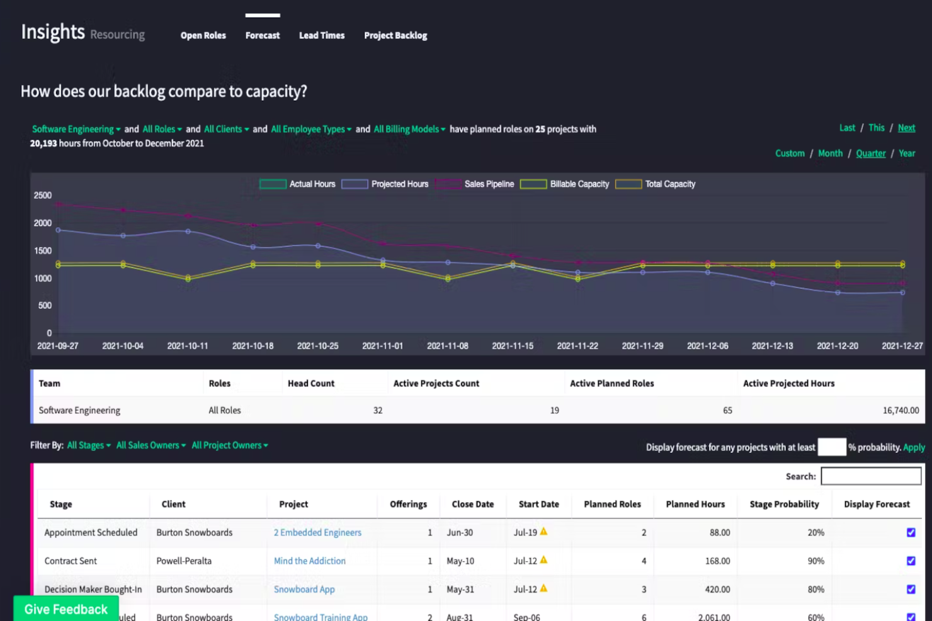Screen dimensions: 932x621
Task: Toggle Projected Hours legend swatch
Action: pos(355,184)
